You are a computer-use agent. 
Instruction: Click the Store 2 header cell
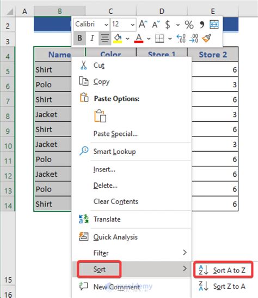213,55
